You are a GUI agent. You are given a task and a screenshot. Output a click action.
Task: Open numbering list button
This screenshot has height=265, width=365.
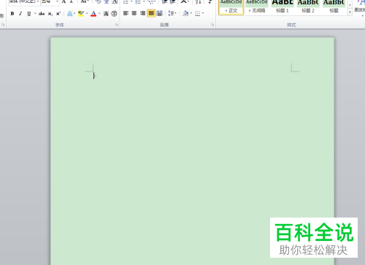139,1
